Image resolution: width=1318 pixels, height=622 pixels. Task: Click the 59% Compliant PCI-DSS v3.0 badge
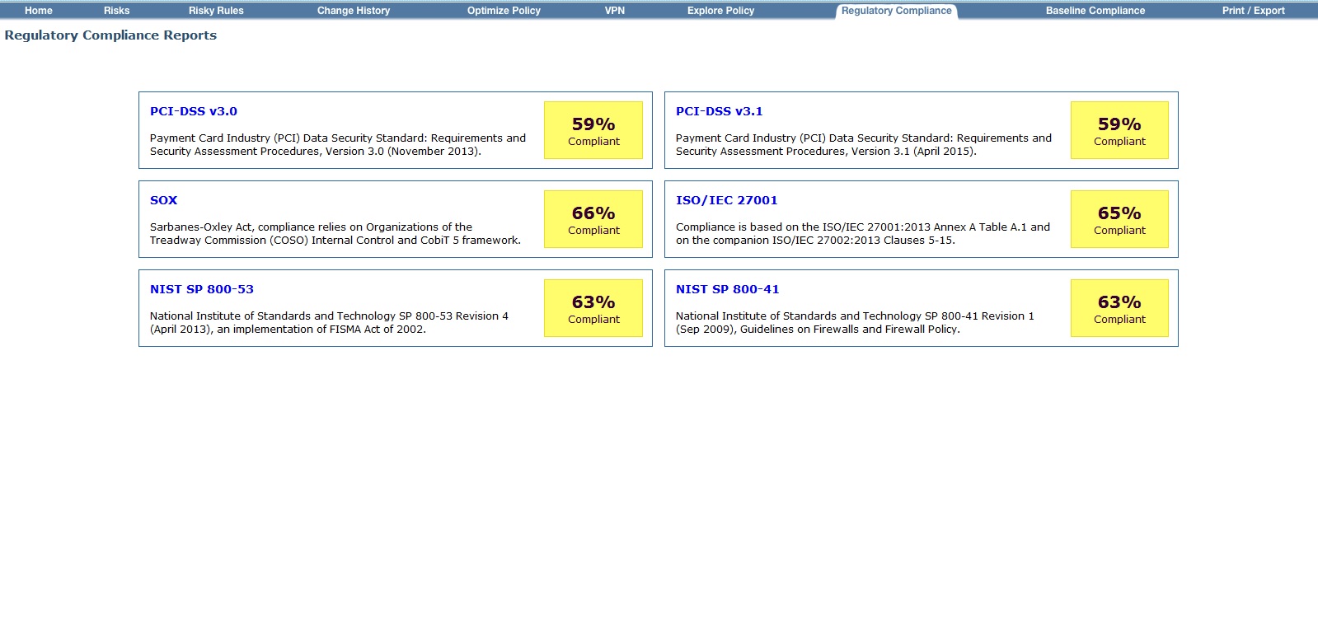click(x=593, y=130)
